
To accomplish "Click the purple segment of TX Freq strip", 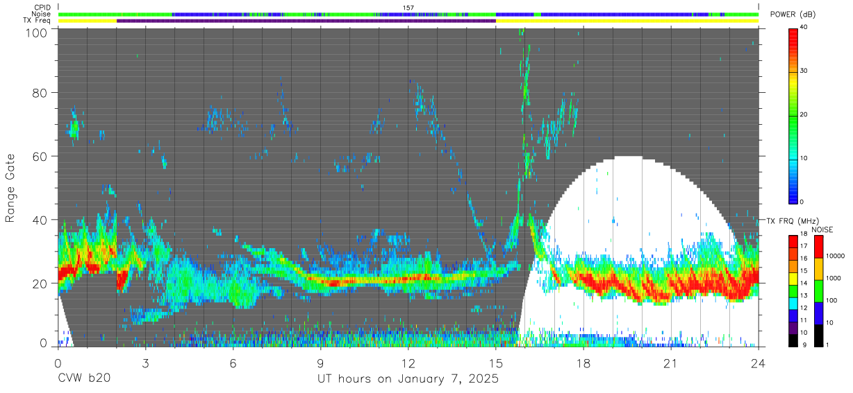I will (306, 21).
